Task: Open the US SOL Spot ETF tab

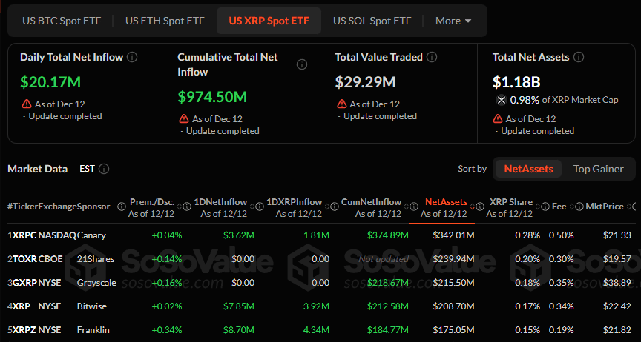Action: 372,21
